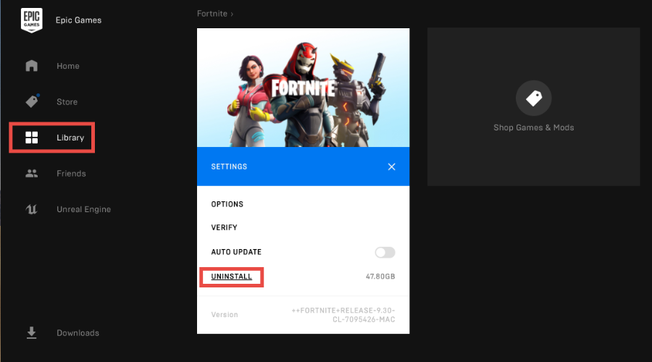This screenshot has height=362, width=652.
Task: Click the Fortnite game cover image
Action: (303, 88)
